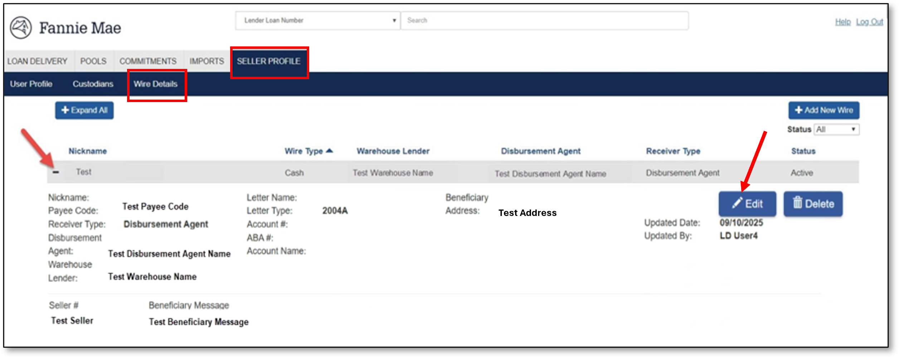This screenshot has width=899, height=358.
Task: Click the Search input field
Action: click(544, 20)
